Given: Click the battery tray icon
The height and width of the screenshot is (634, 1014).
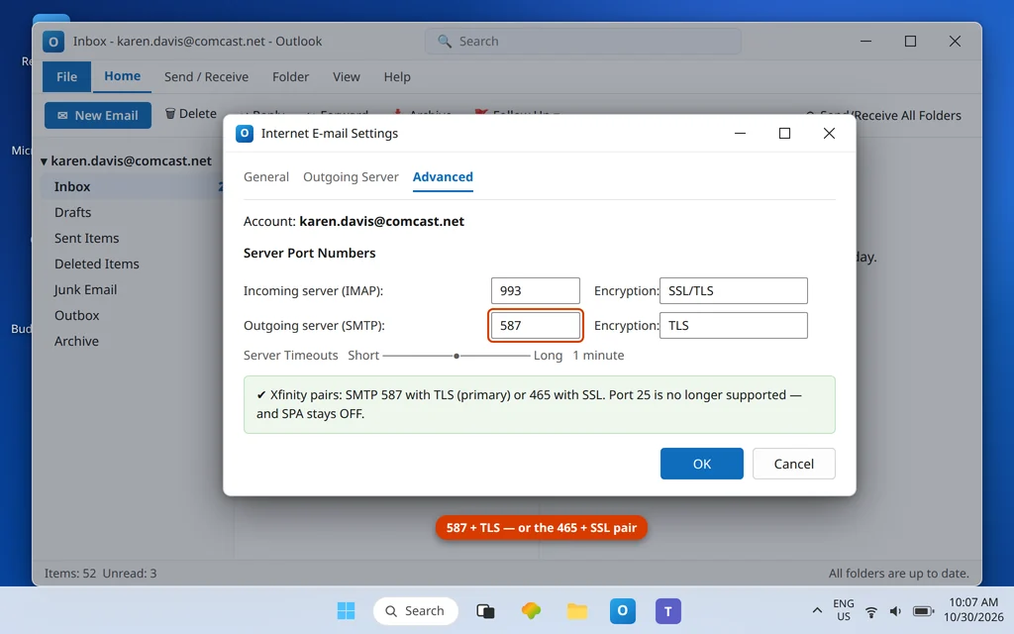Looking at the screenshot, I should coord(924,611).
